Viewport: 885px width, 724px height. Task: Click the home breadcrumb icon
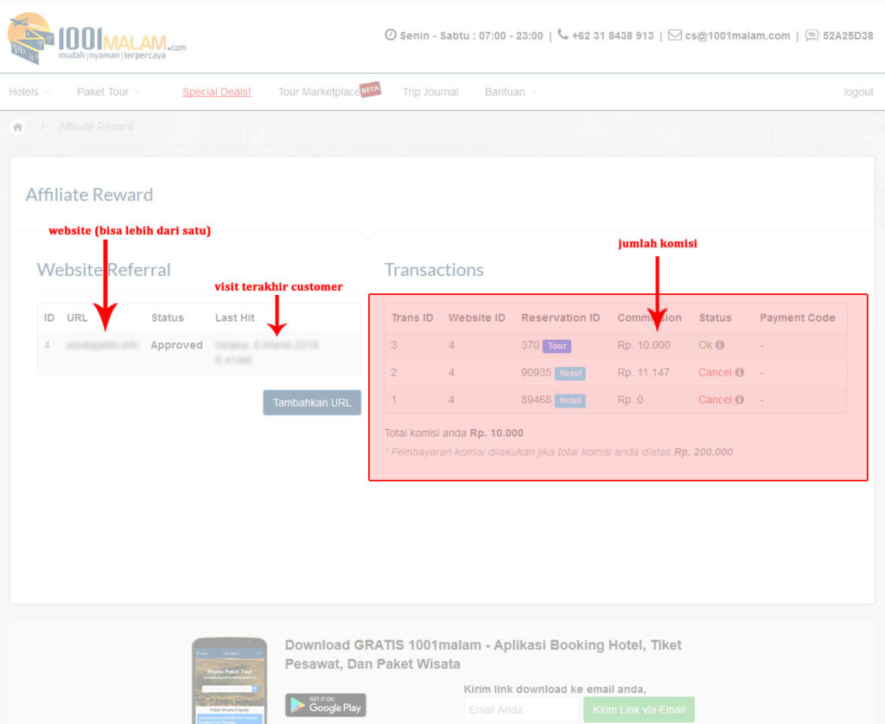17,127
